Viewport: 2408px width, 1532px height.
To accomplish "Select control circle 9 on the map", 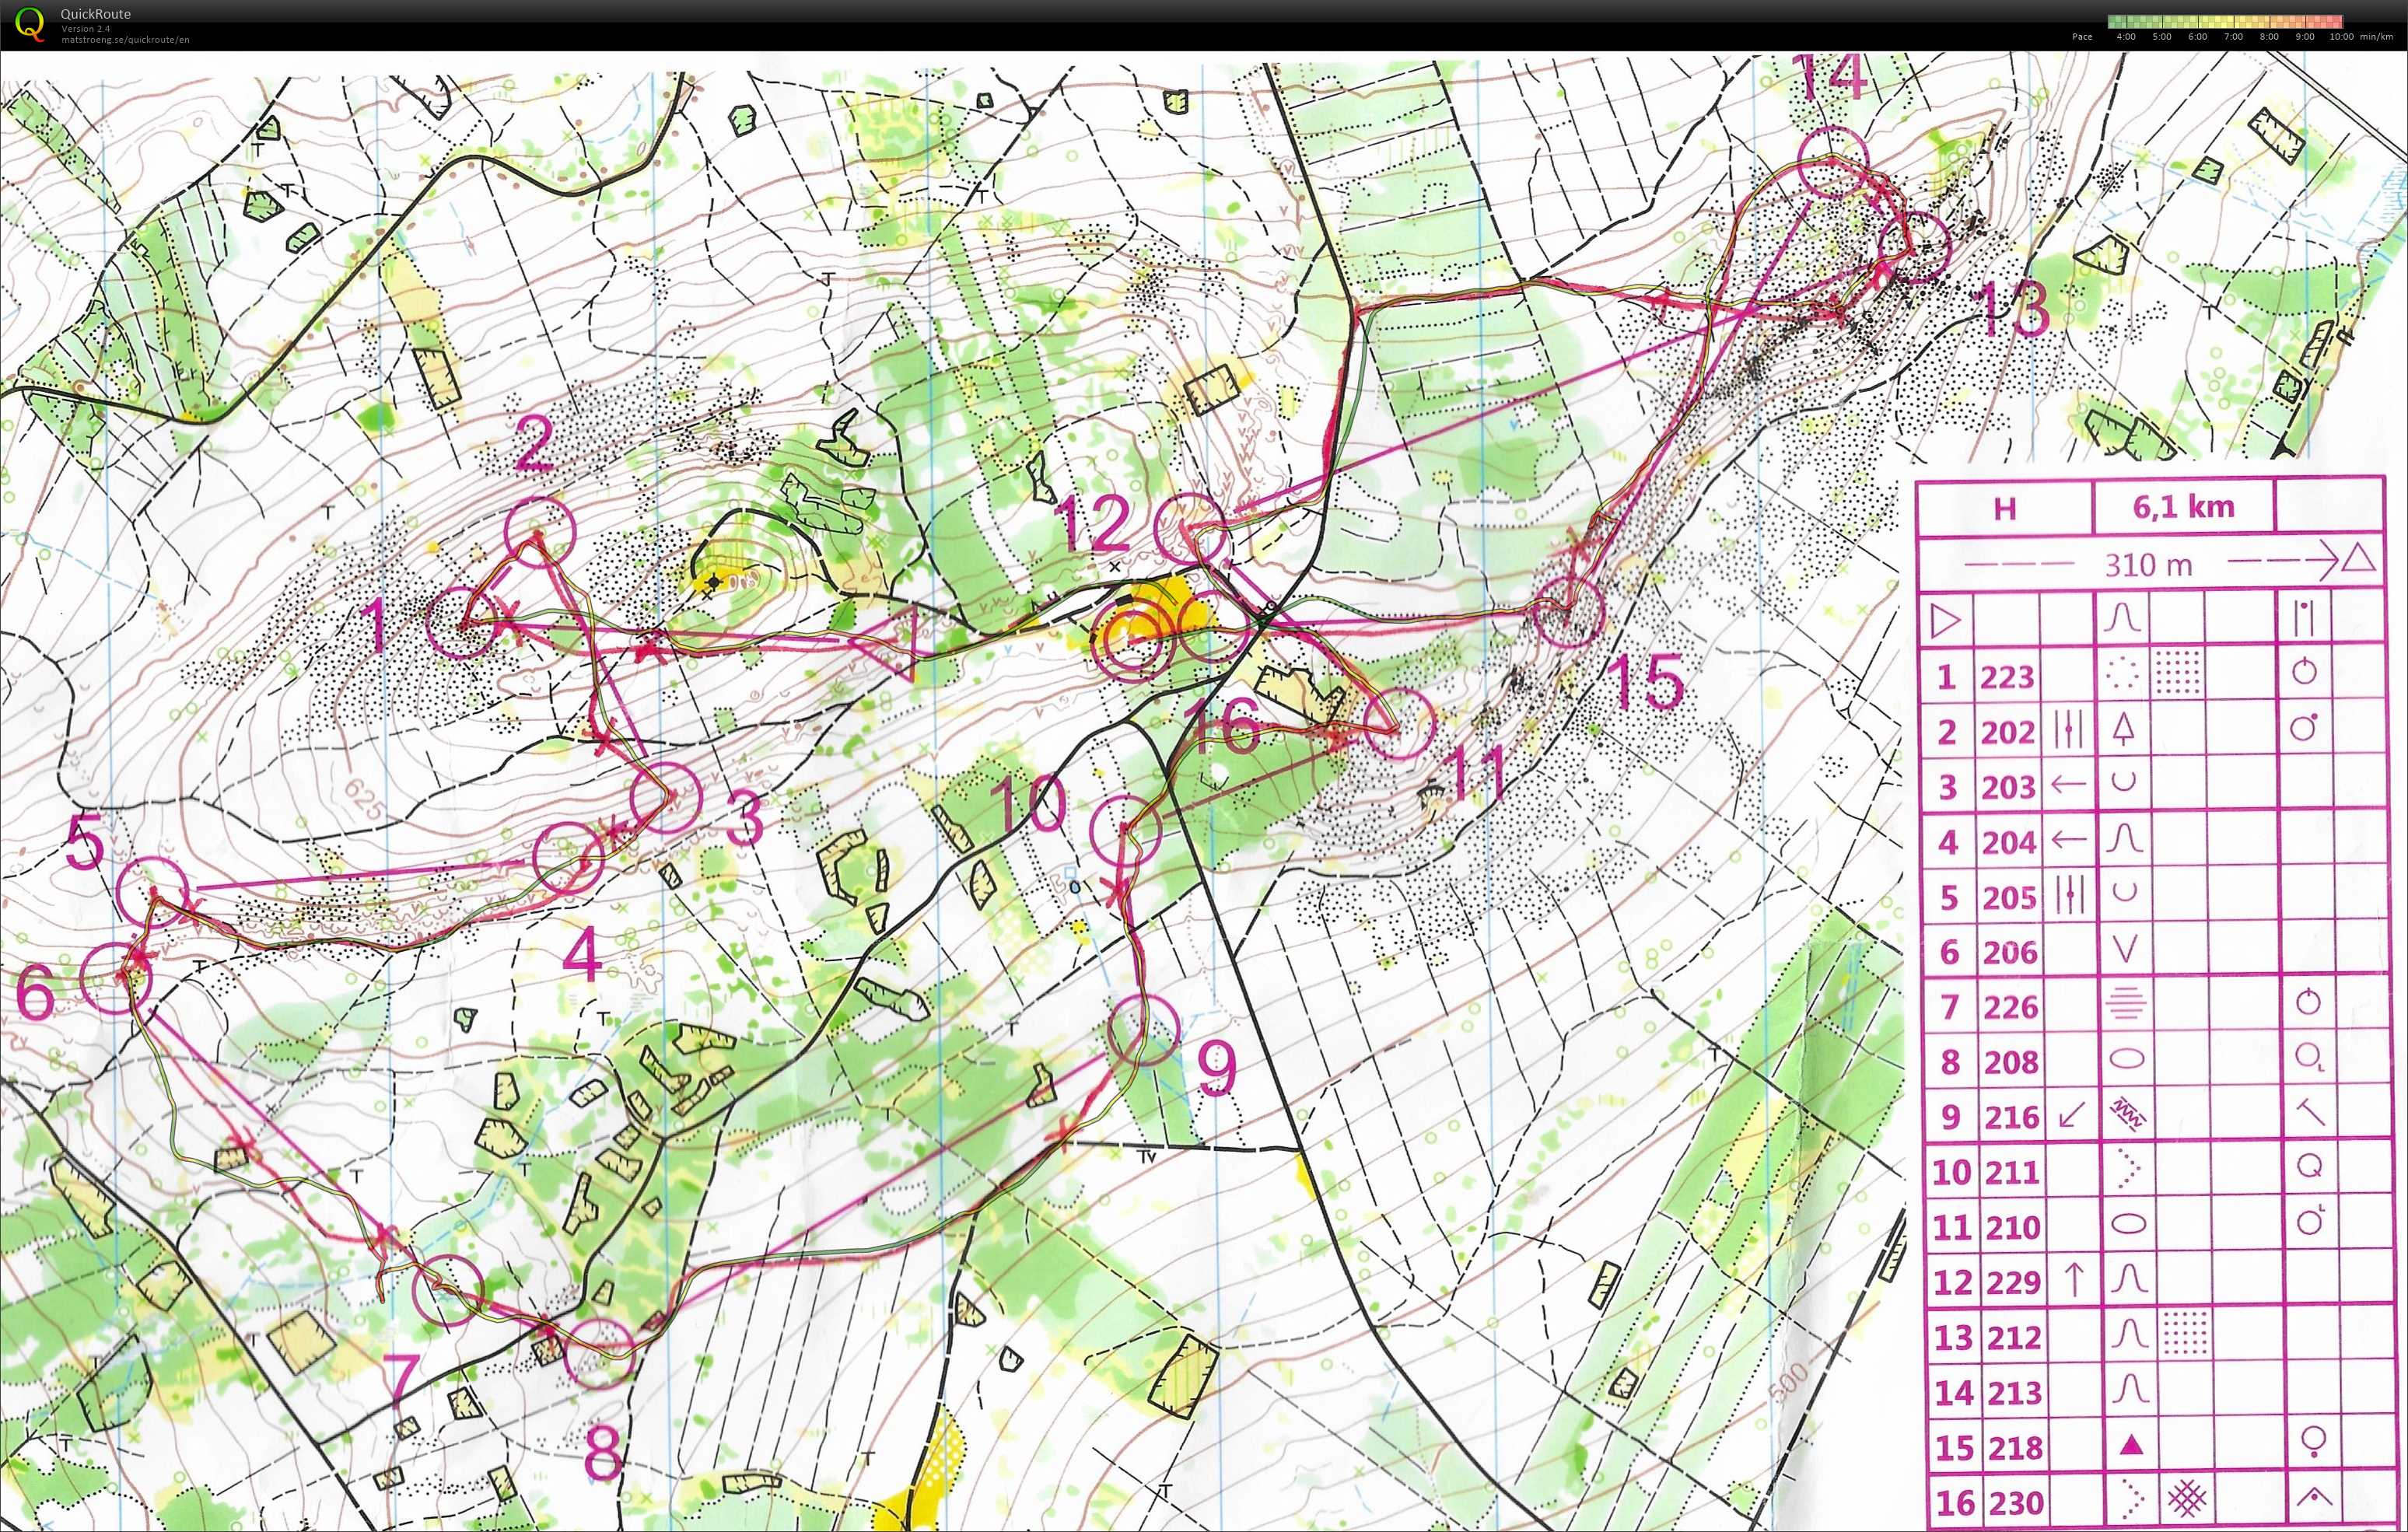I will click(1144, 1031).
